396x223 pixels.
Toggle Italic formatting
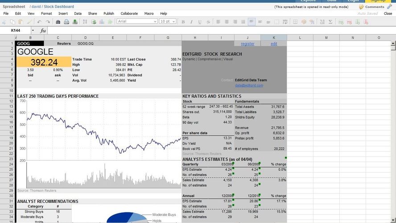[191, 22]
